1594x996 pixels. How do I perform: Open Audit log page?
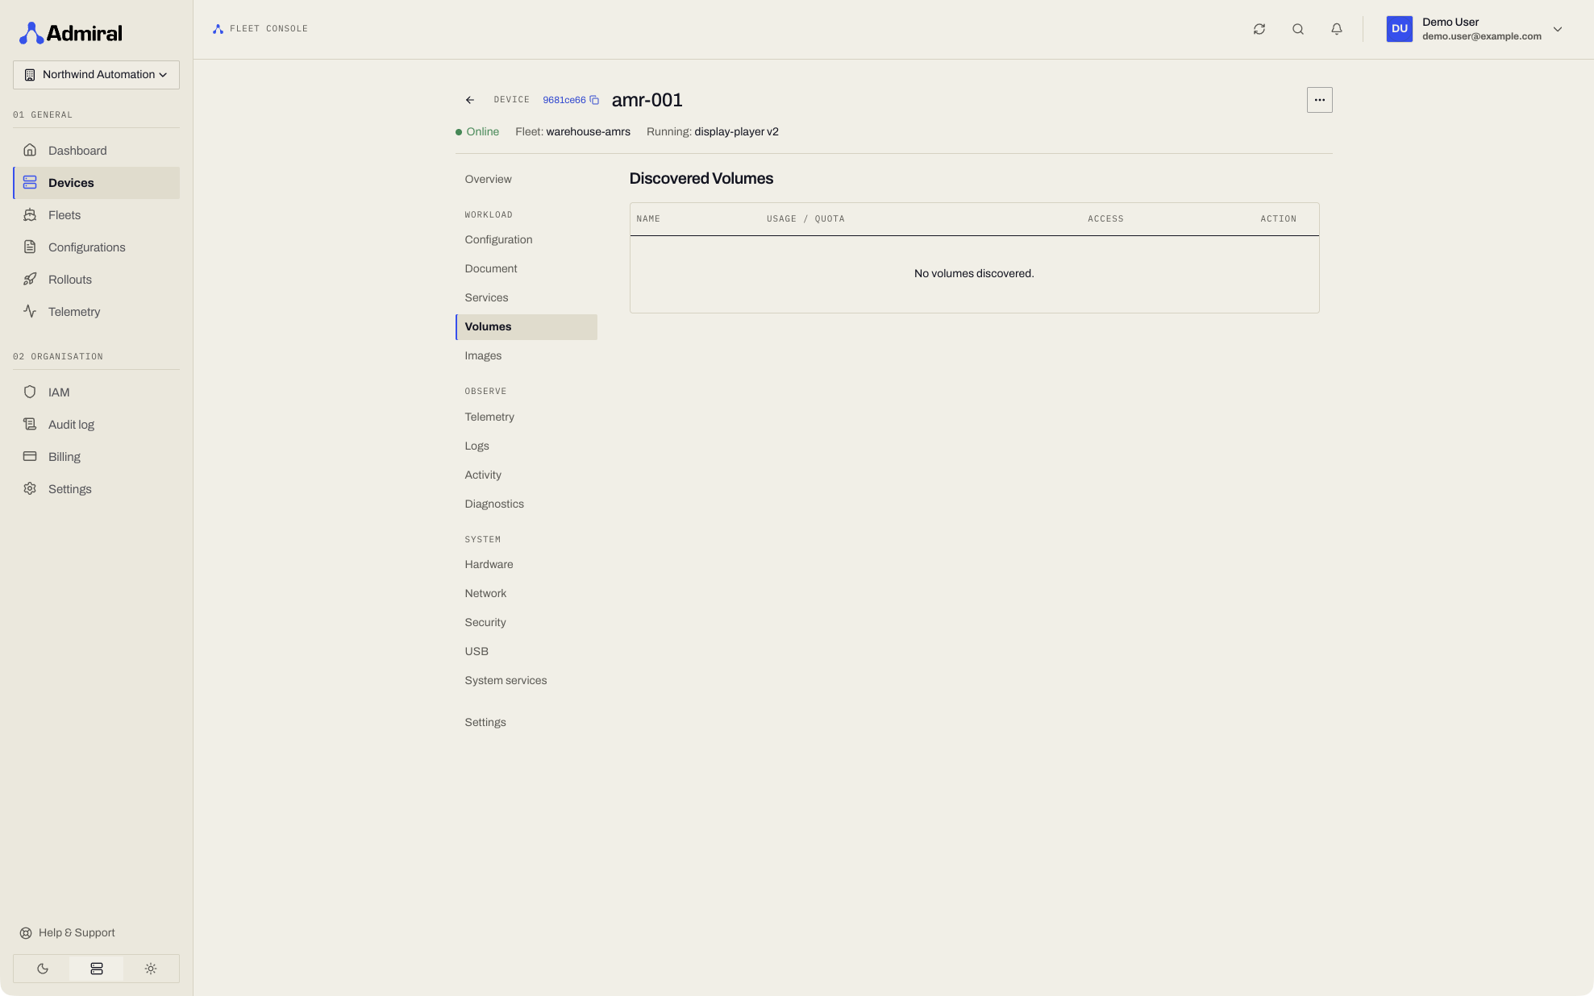pos(97,425)
